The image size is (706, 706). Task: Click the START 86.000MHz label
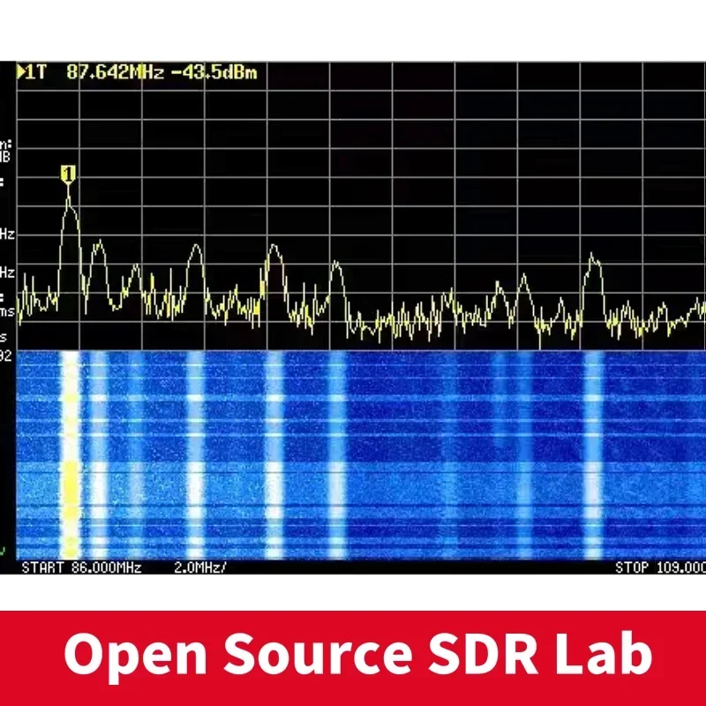(x=81, y=567)
